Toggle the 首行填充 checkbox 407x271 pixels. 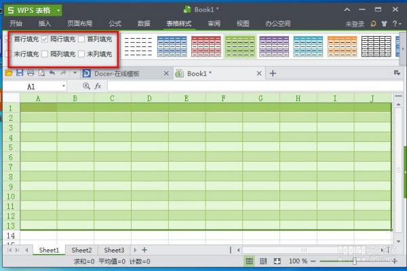pyautogui.click(x=7, y=39)
